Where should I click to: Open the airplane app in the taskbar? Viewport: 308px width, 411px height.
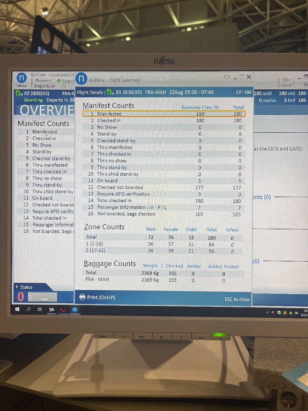52,309
